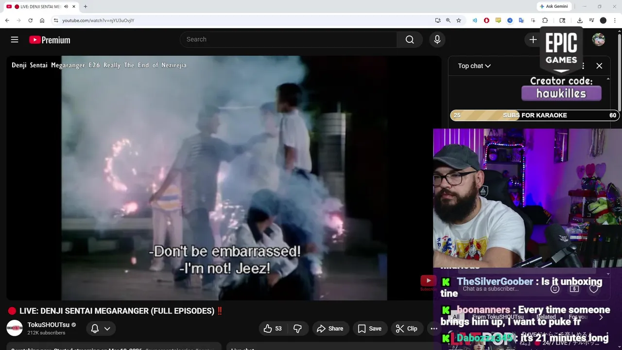The image size is (622, 350).
Task: Toggle the notification bell for TokuSHOUTsu
Action: [95, 329]
